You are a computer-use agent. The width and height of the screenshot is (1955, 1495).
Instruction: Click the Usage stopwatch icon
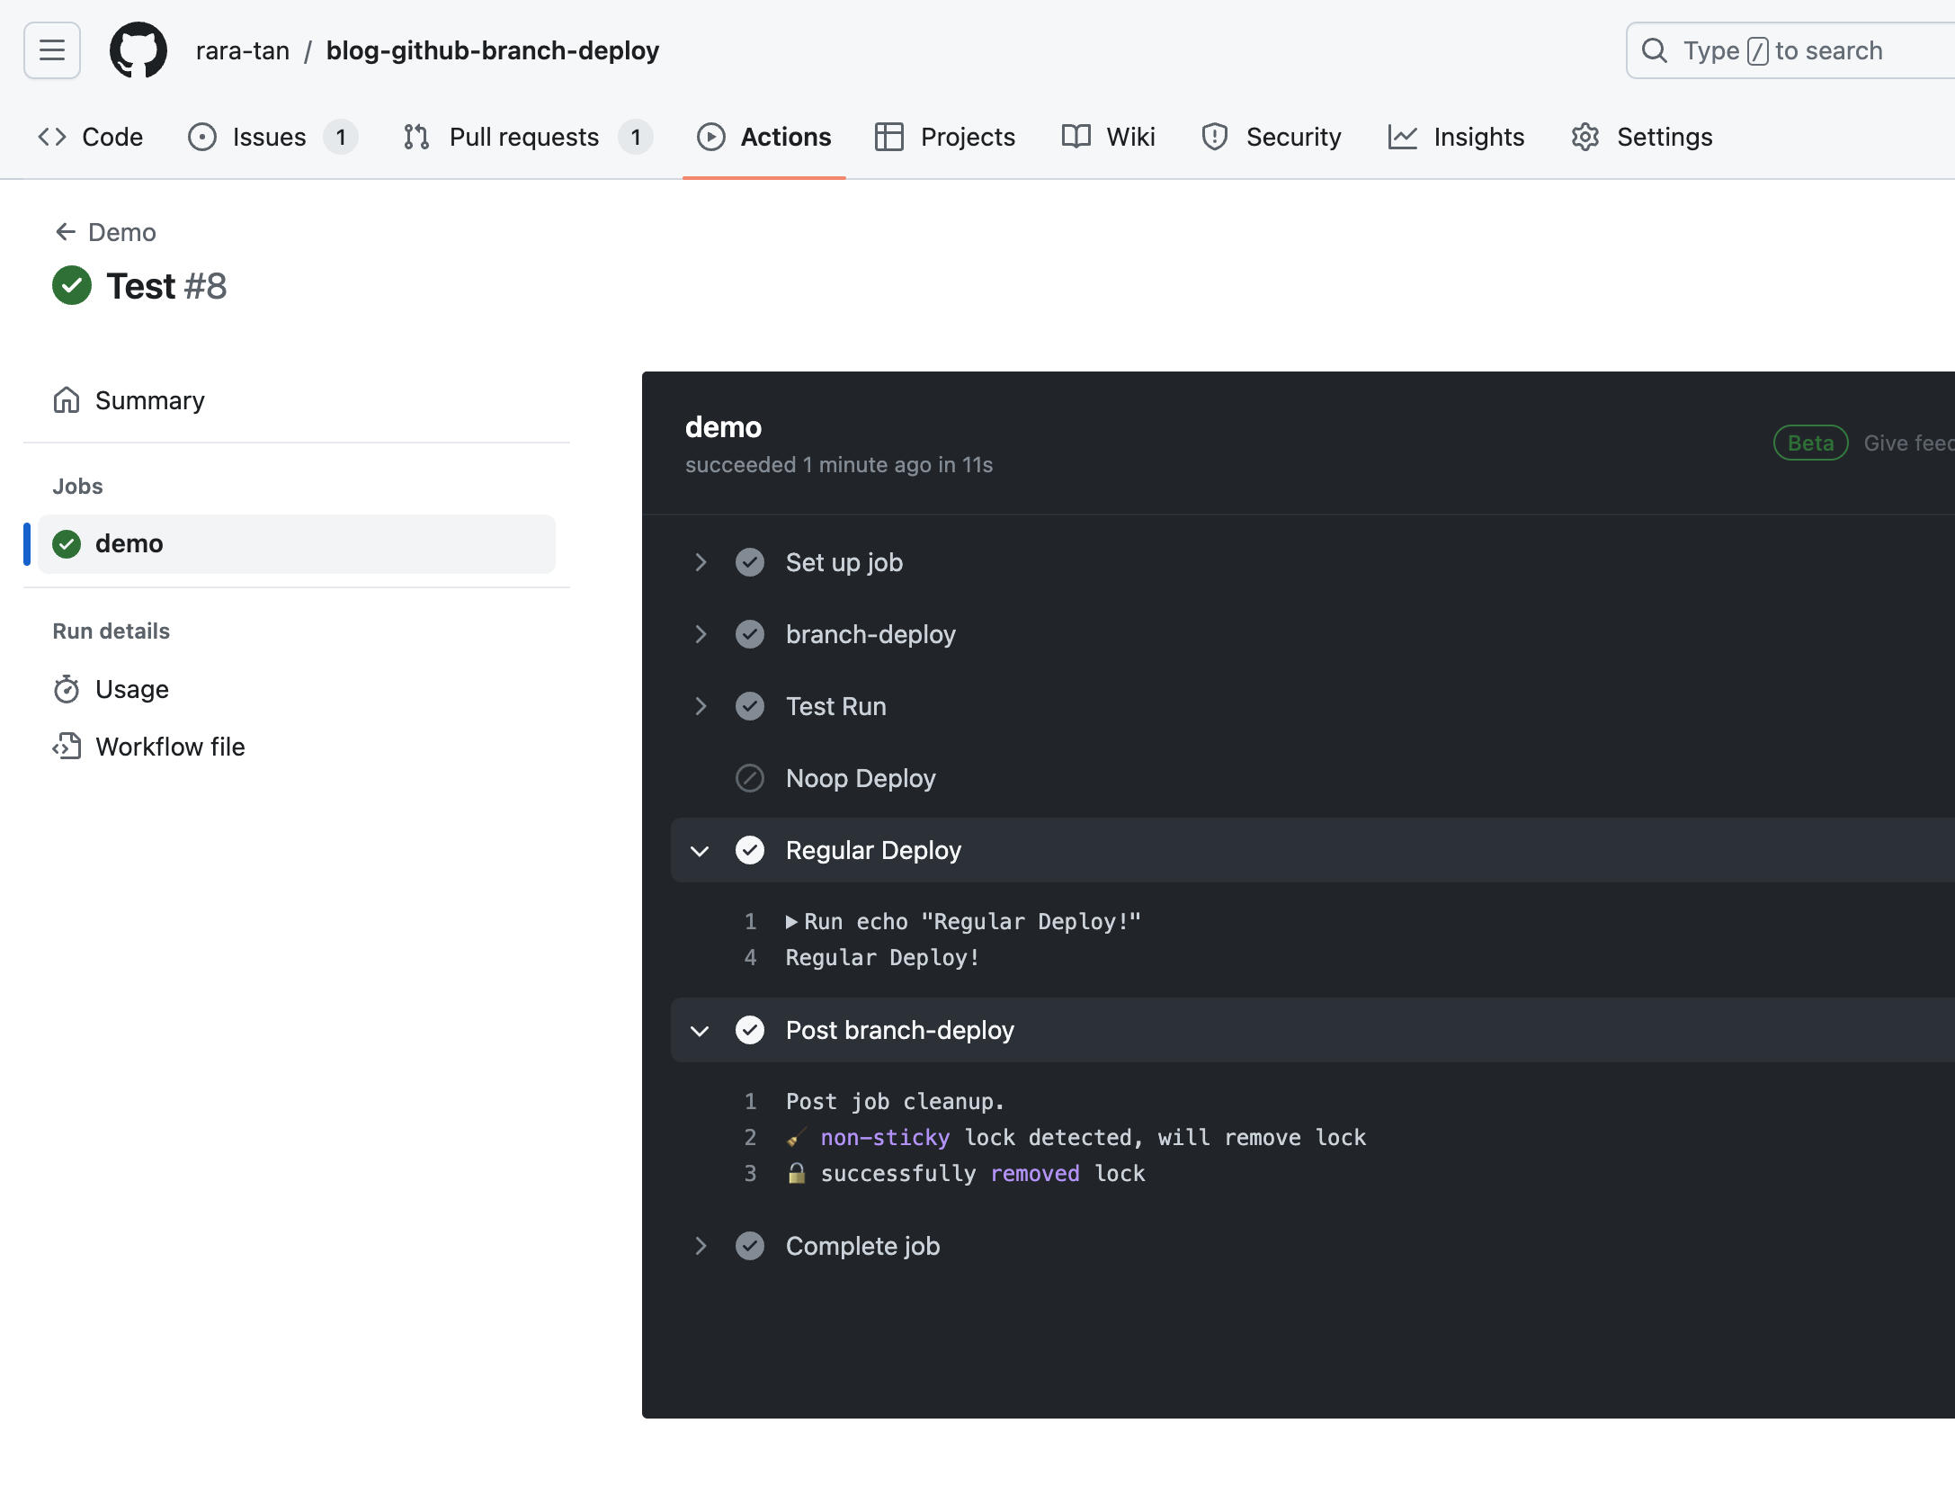point(67,689)
